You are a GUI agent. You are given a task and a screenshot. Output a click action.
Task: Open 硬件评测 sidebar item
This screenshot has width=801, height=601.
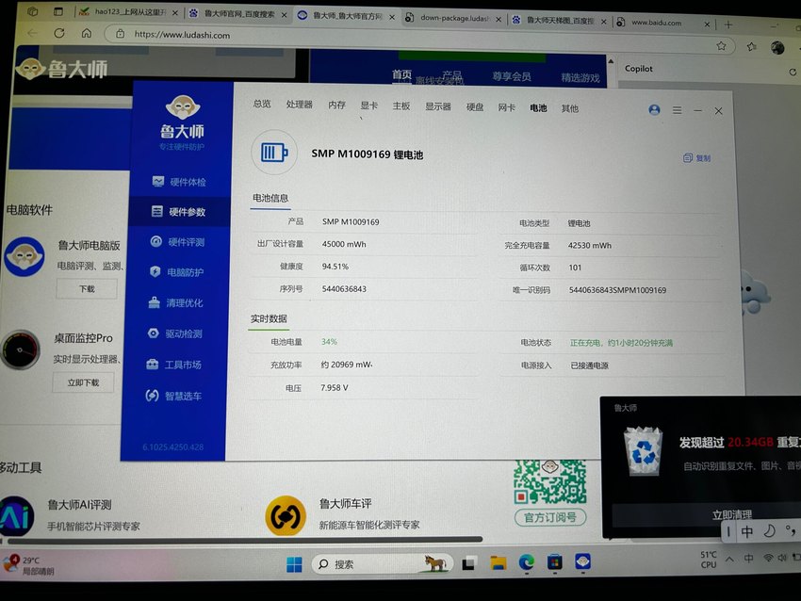pos(177,241)
